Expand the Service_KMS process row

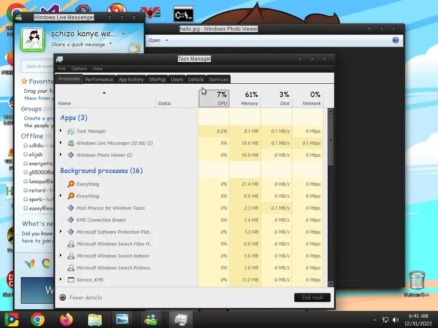coord(61,279)
